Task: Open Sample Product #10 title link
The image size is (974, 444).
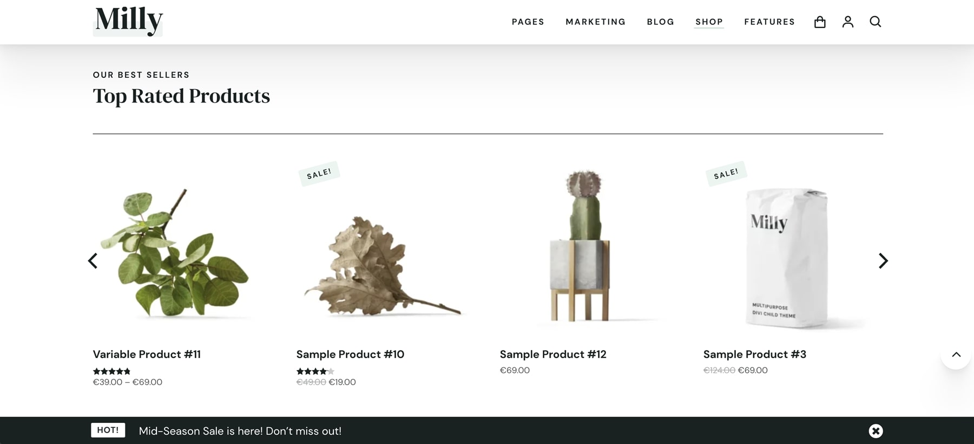Action: (x=350, y=354)
